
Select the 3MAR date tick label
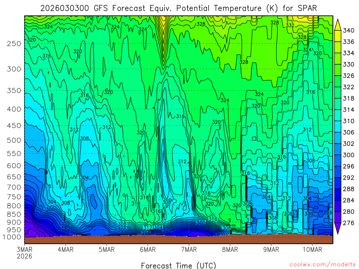[25, 249]
